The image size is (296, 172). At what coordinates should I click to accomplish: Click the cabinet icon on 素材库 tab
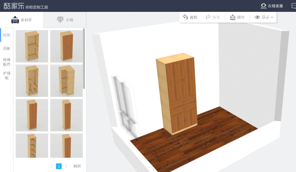click(15, 20)
